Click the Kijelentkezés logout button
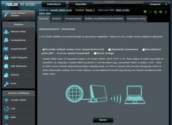 pyautogui.click(x=54, y=4)
